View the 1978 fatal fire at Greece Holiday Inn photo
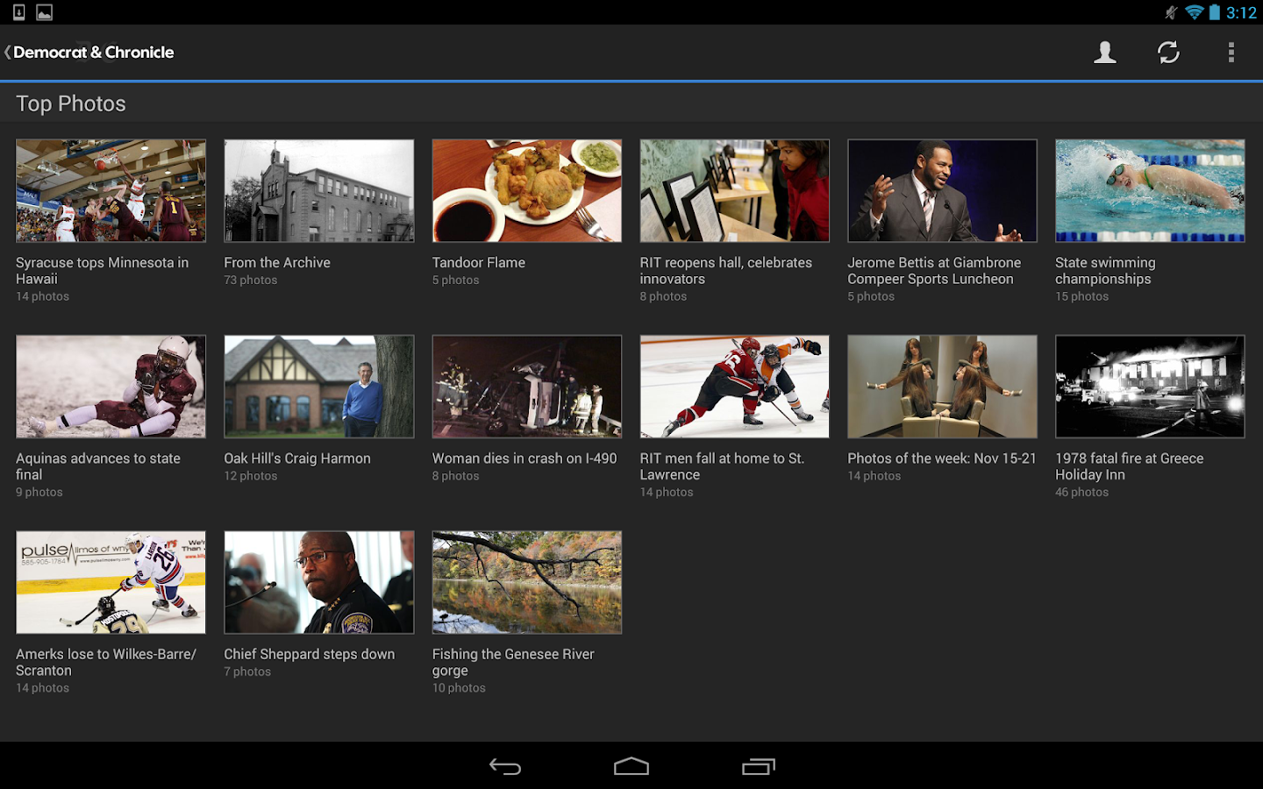 (x=1150, y=386)
